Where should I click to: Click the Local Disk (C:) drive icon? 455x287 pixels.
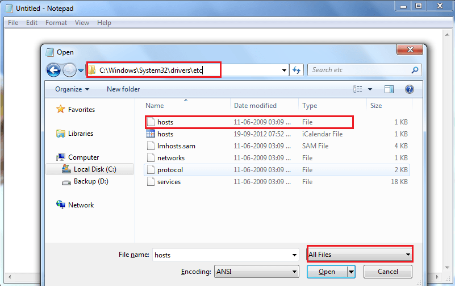(x=66, y=169)
